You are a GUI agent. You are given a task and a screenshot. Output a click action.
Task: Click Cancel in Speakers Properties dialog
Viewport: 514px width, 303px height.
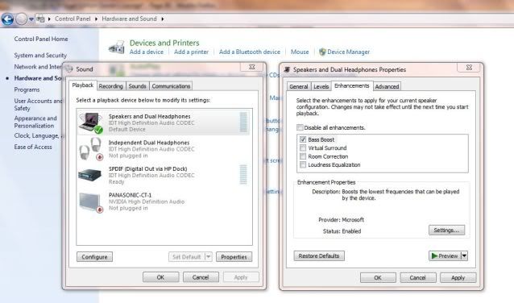[x=418, y=277]
